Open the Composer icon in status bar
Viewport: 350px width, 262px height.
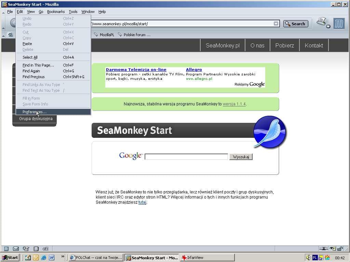[26, 249]
